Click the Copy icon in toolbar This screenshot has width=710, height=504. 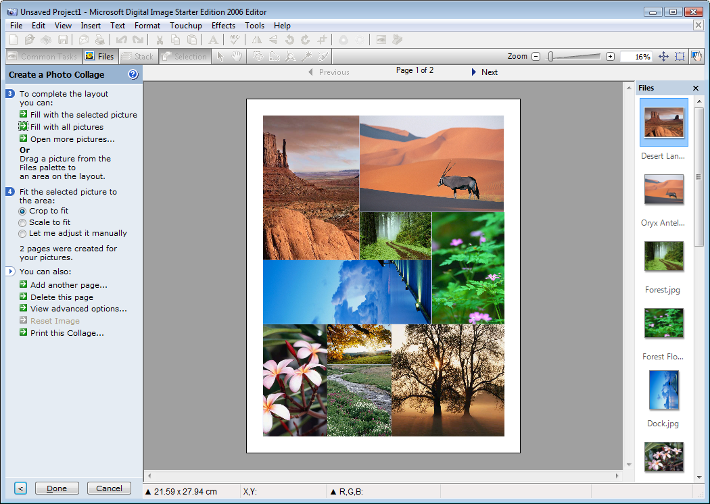(x=175, y=40)
